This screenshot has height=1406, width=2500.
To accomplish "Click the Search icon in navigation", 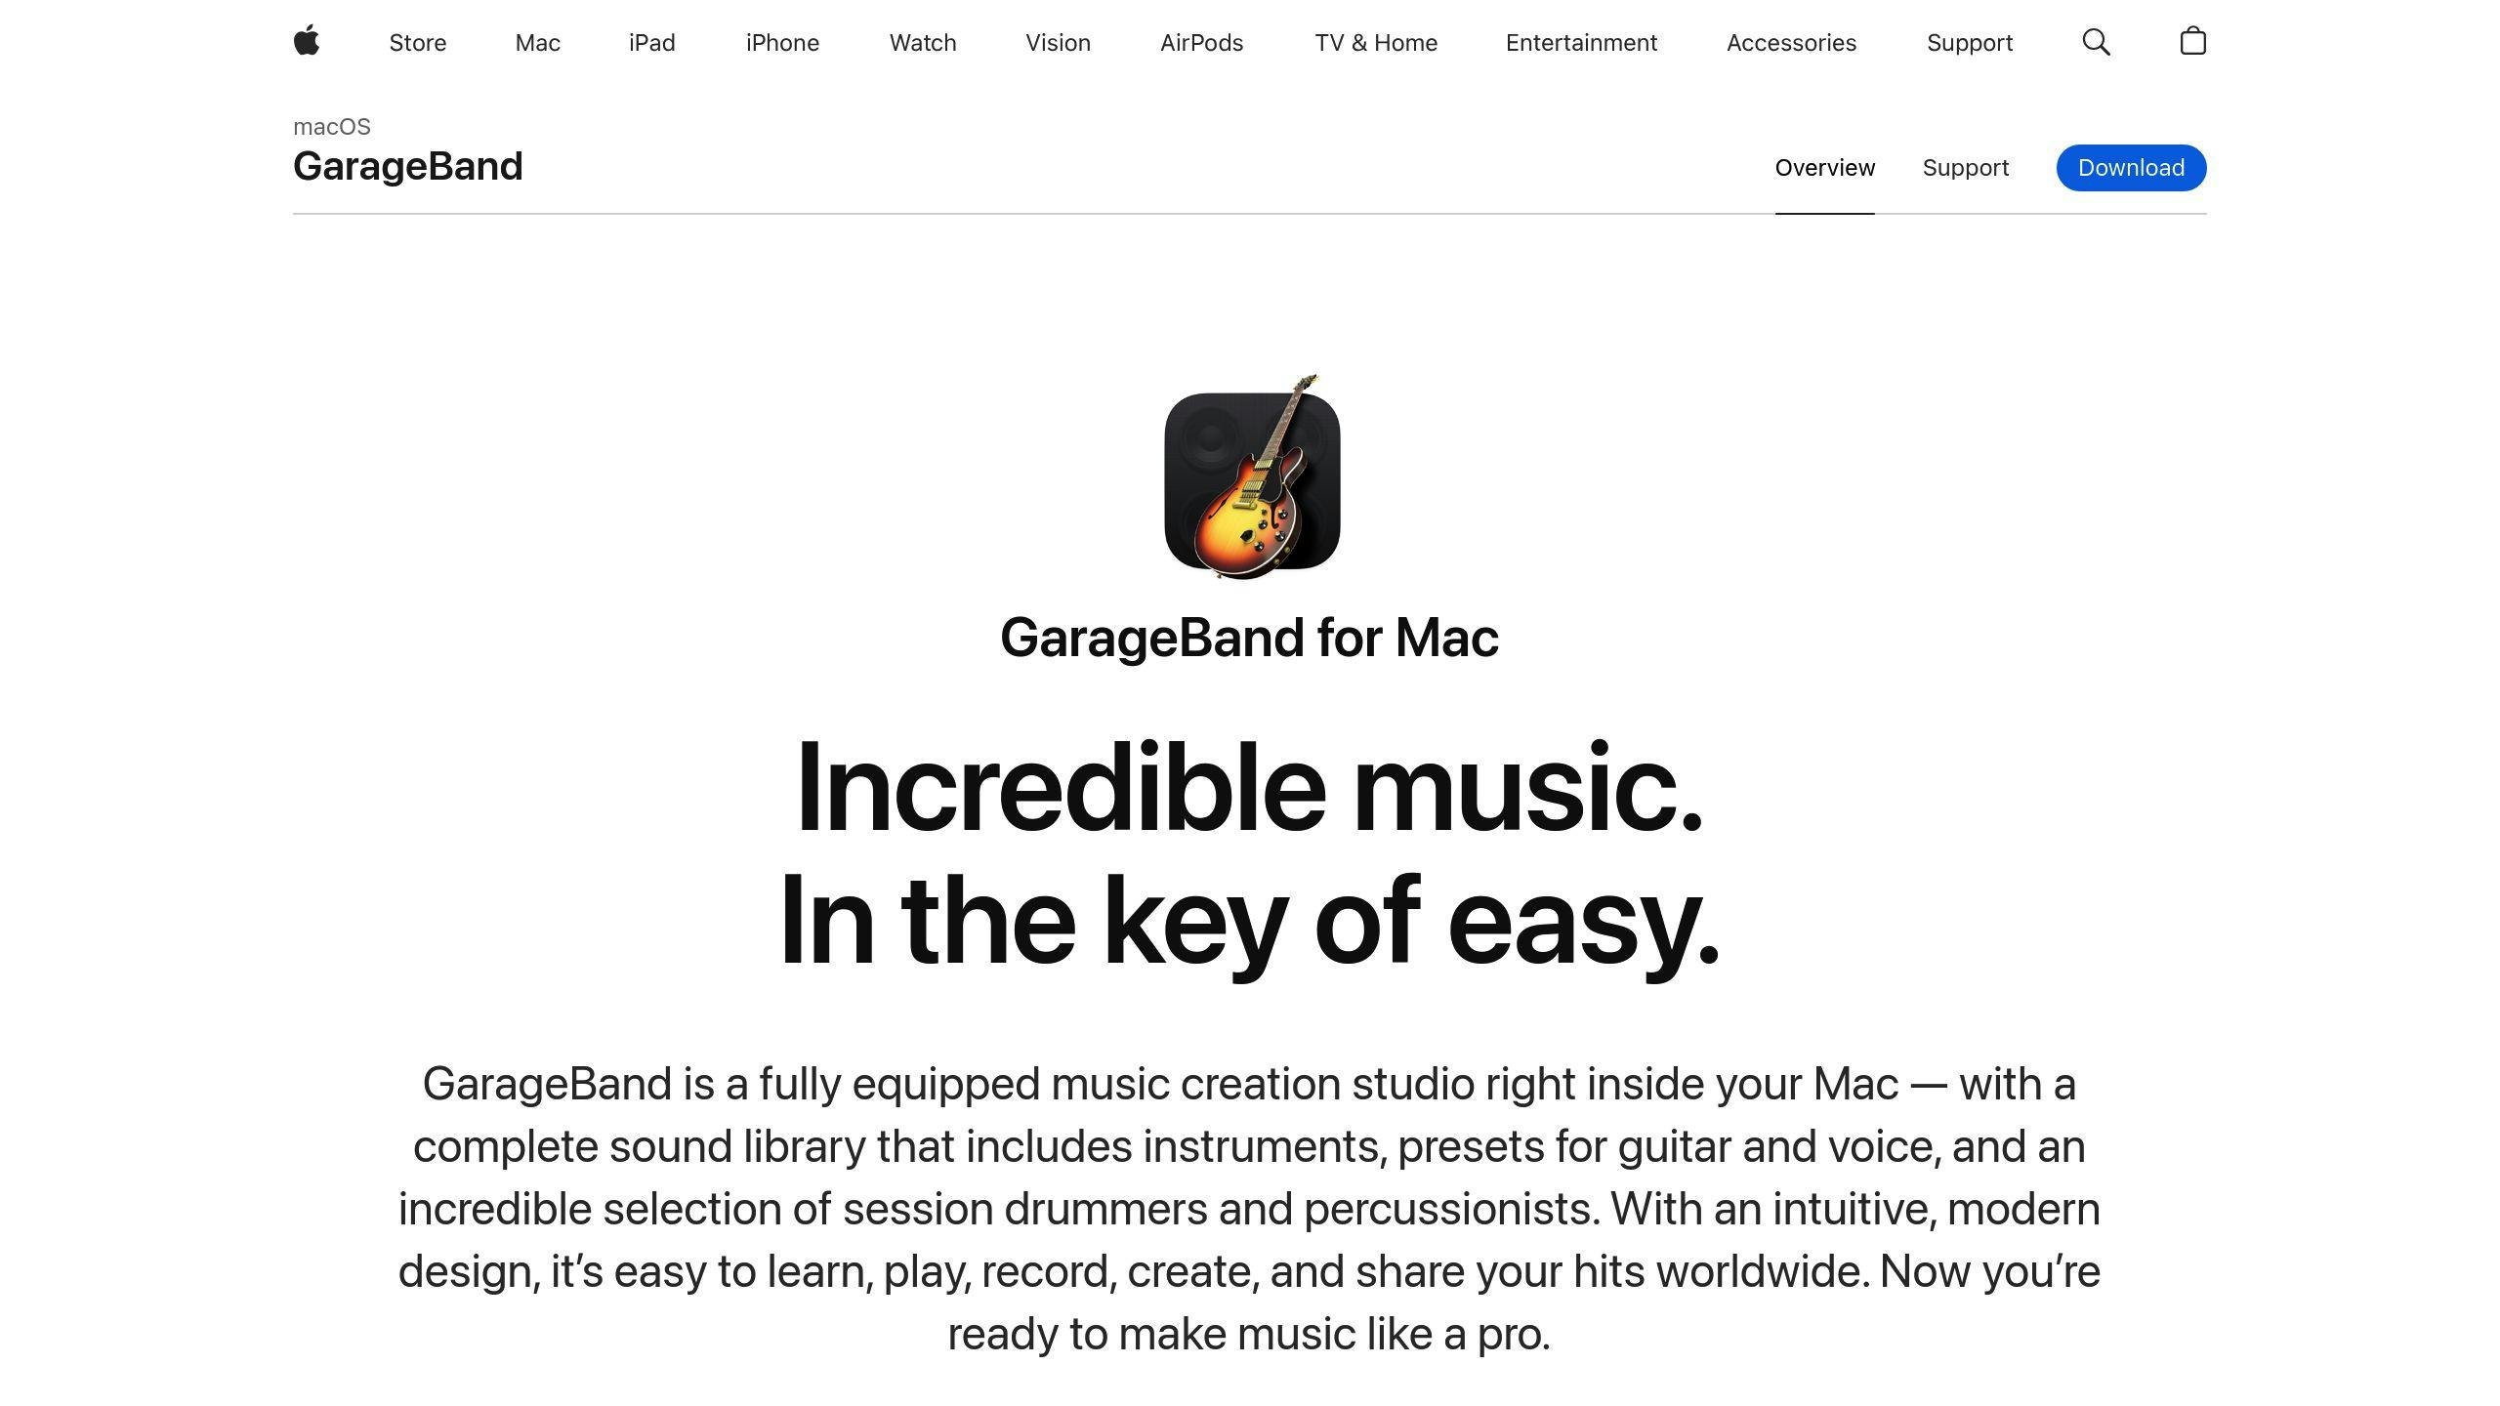I will 2095,43.
